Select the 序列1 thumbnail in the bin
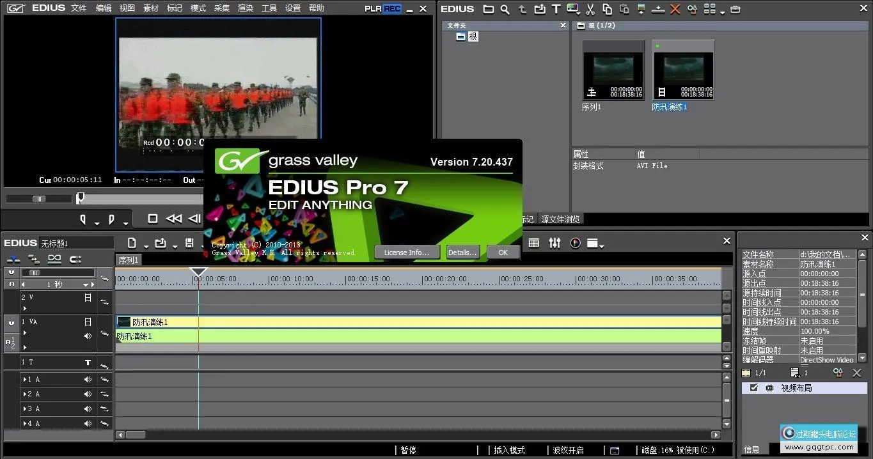Screen dimensions: 873x459 pos(613,70)
